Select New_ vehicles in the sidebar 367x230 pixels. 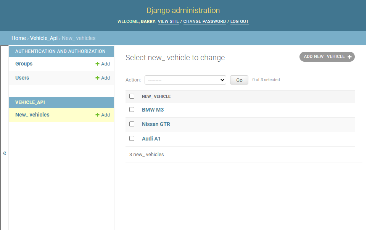coord(32,115)
